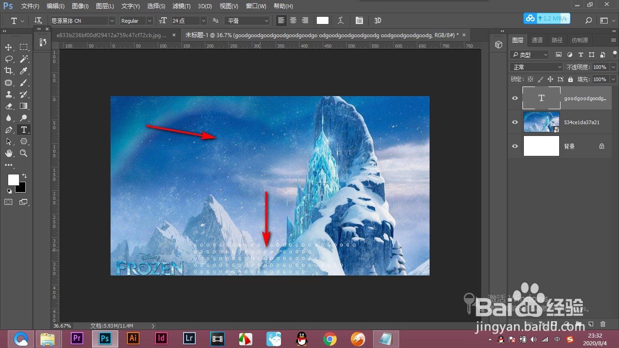Image resolution: width=619 pixels, height=348 pixels.
Task: Hide the 背景 layer
Action: (515, 146)
